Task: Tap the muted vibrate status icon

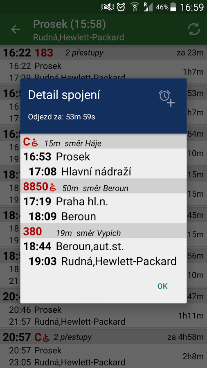Action: pyautogui.click(x=107, y=7)
